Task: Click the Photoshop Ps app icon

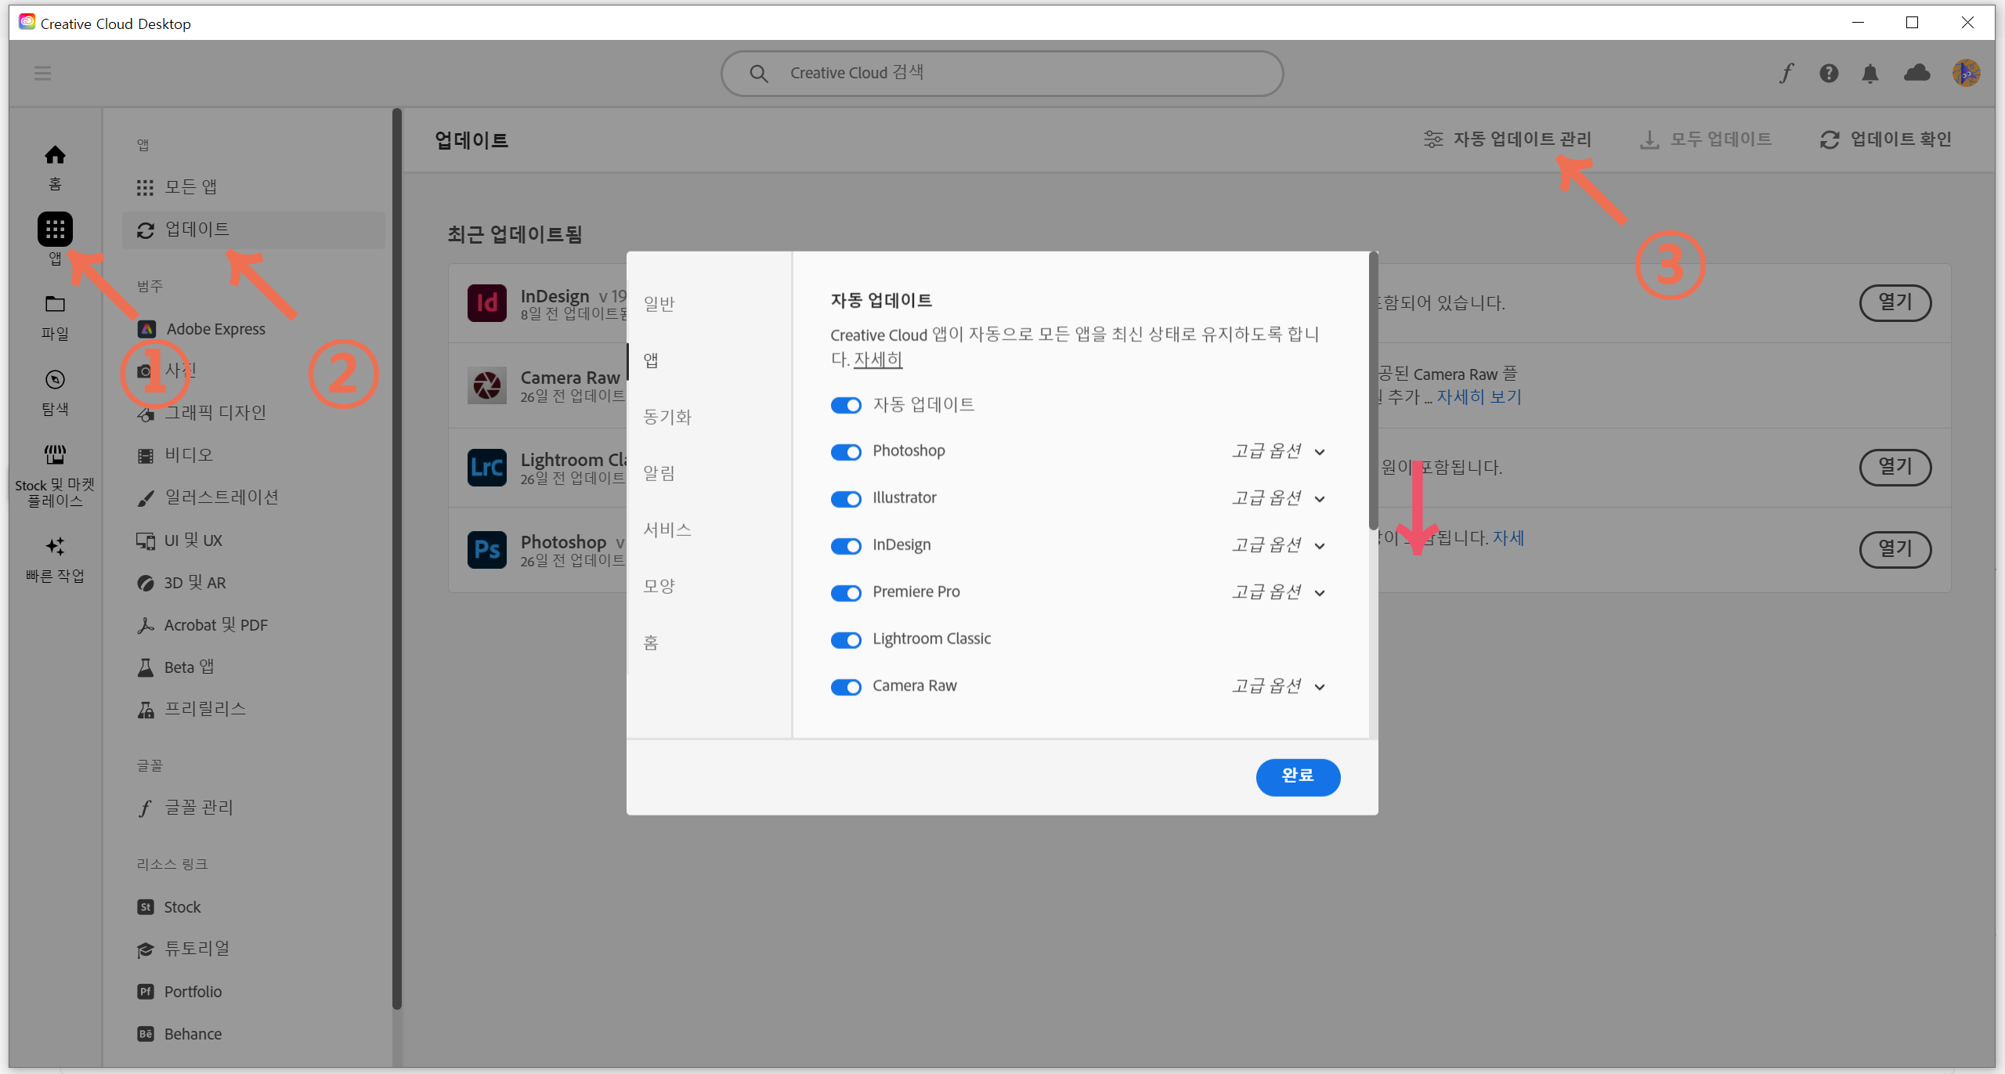Action: (x=487, y=549)
